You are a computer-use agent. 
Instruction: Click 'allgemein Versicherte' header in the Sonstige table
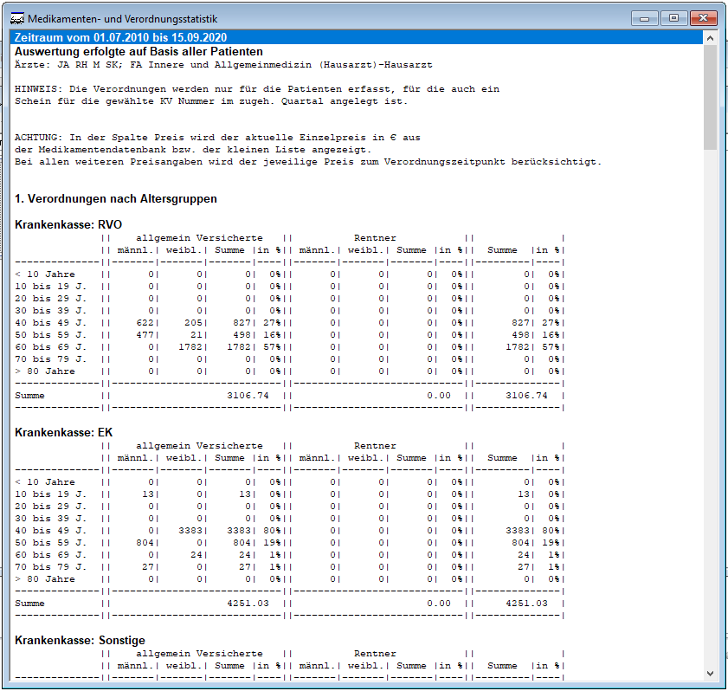pos(199,654)
